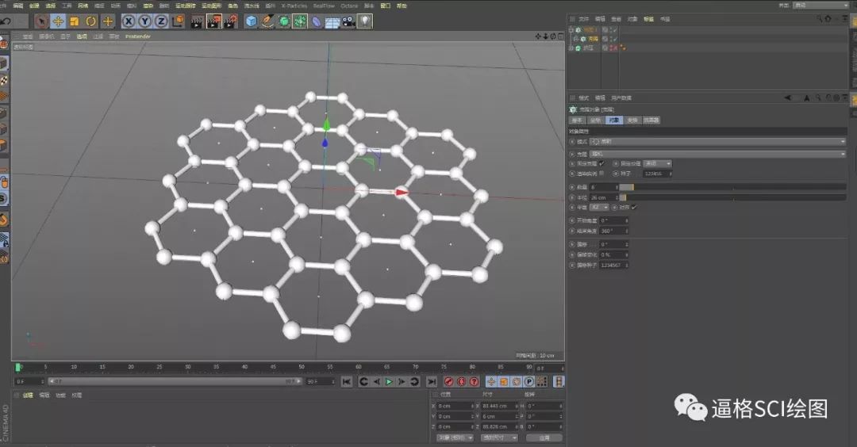
Task: Activate the Scale tool
Action: [75, 21]
